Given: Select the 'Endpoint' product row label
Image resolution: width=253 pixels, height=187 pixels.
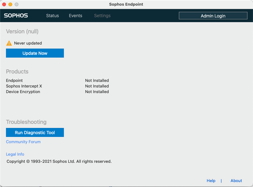Looking at the screenshot, I should click(14, 80).
